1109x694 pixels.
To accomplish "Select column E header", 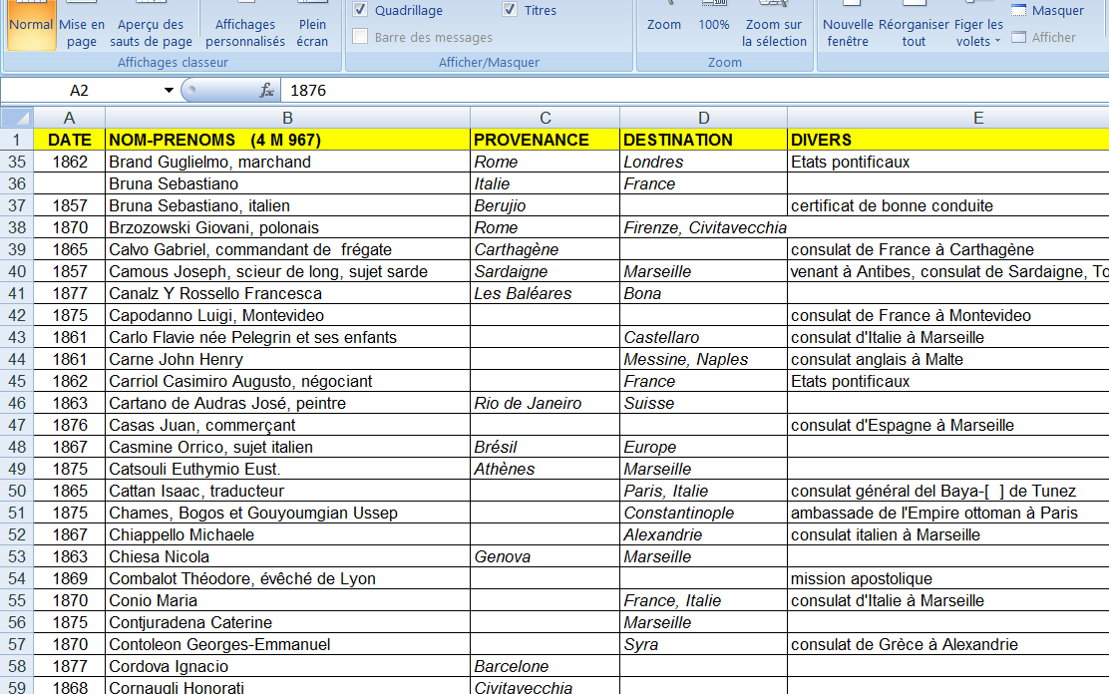I will tap(978, 118).
